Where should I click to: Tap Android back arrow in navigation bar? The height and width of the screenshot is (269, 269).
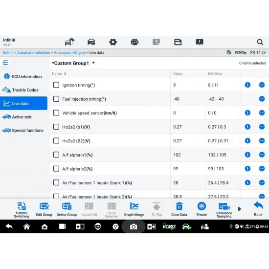click(9, 226)
